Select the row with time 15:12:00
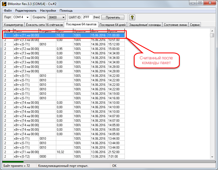This screenshot has height=170, width=218. [x=64, y=44]
